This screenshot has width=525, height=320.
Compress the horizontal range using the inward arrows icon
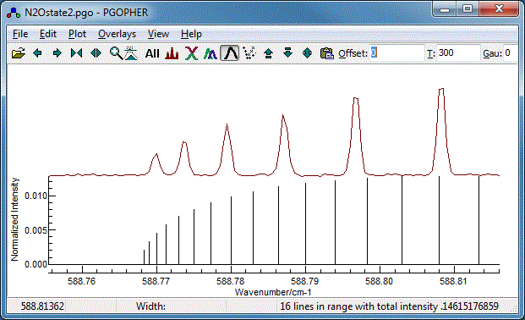tap(76, 53)
